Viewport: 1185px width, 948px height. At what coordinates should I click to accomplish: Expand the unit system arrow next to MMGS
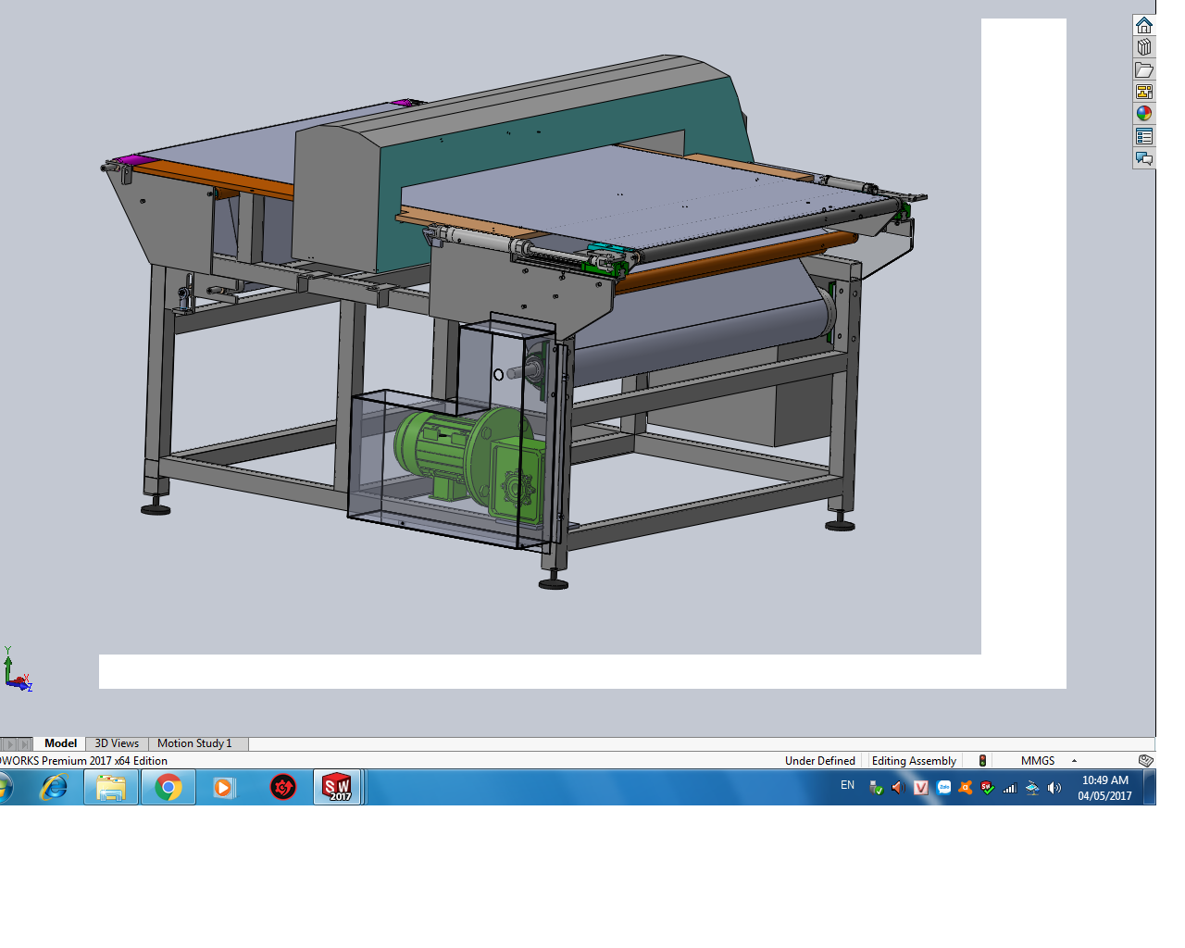(1074, 761)
